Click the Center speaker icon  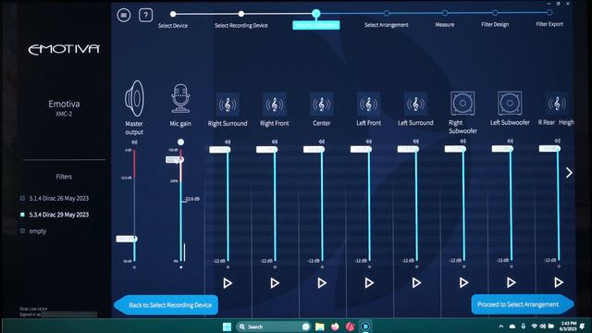321,105
